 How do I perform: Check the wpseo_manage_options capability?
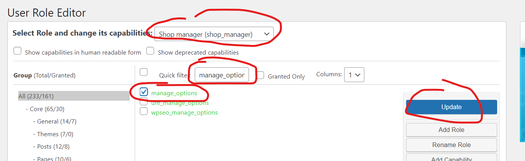tap(144, 111)
